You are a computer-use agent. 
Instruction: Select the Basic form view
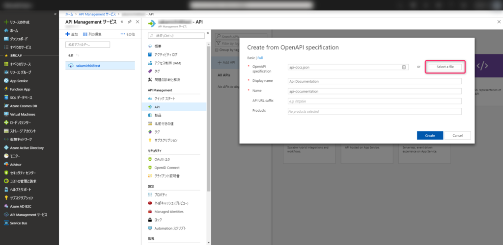[251, 58]
